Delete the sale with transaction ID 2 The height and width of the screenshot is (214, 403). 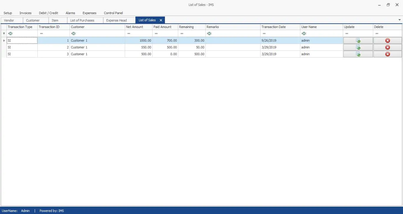click(387, 47)
